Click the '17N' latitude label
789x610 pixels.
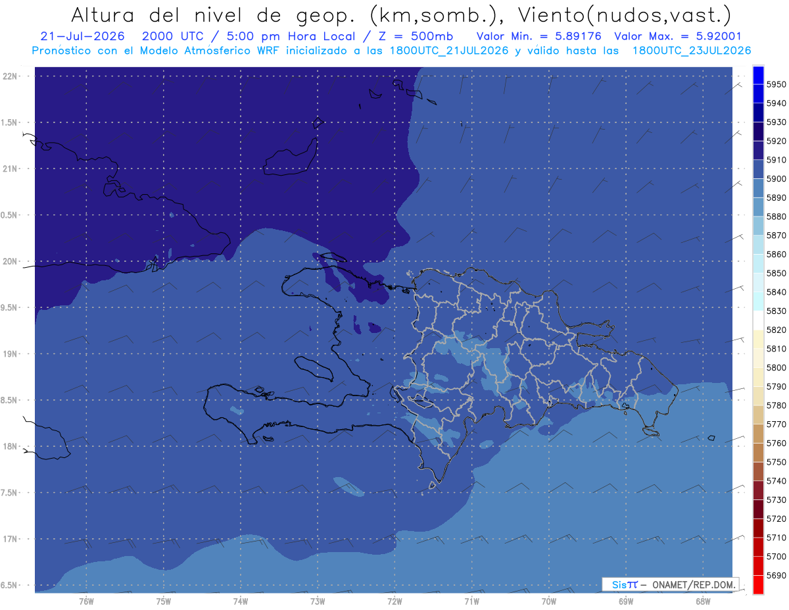pyautogui.click(x=11, y=539)
